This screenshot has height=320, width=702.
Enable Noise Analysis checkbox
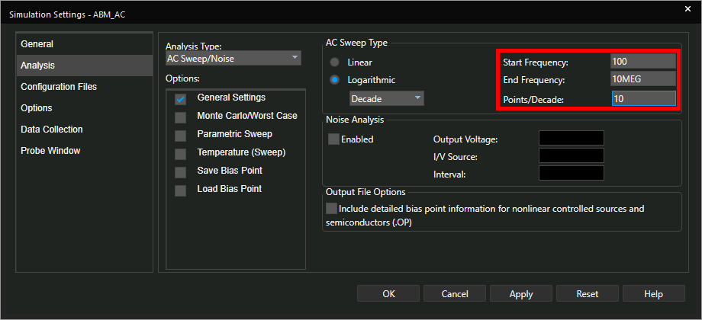pos(333,139)
